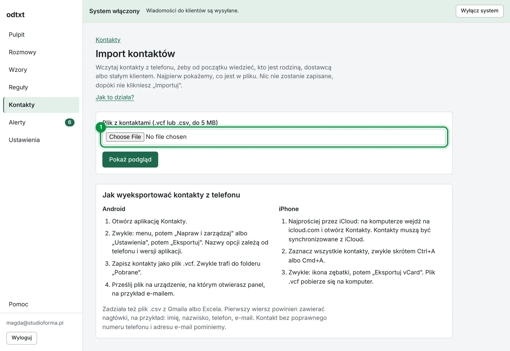Click the odtxt logo
Viewport: 510px width, 351px height.
pos(15,15)
